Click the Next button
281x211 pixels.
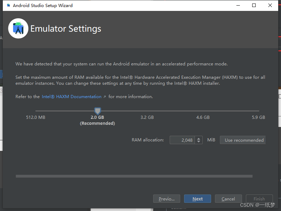tap(197, 199)
